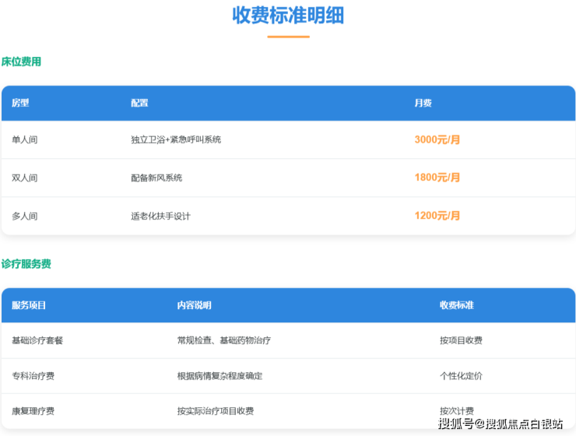The image size is (576, 436).
Task: Click the 3000元/月 price
Action: click(437, 140)
